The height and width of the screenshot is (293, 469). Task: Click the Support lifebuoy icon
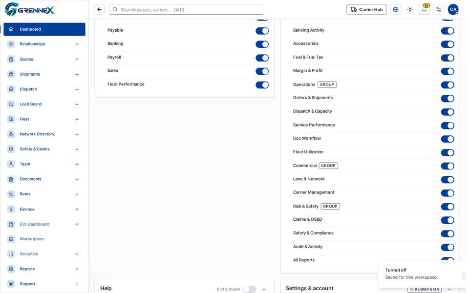pos(11,284)
